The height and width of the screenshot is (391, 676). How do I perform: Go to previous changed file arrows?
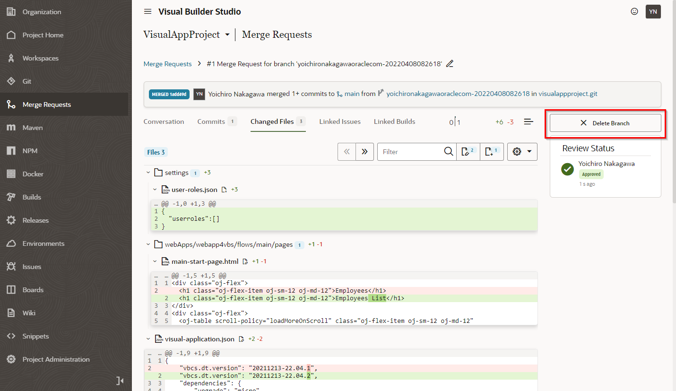pos(347,152)
